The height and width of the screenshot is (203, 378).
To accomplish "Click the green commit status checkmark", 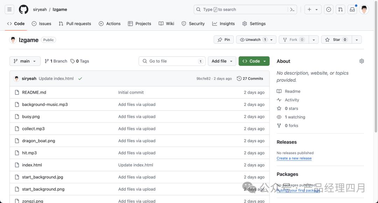I will point(80,79).
